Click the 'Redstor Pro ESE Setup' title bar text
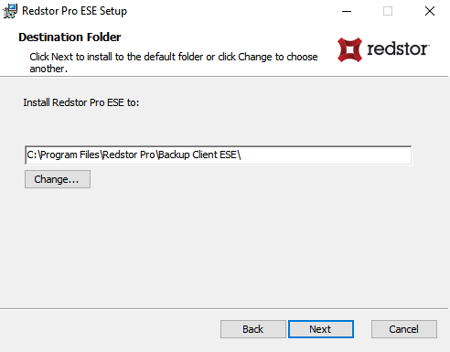Image resolution: width=450 pixels, height=352 pixels. (74, 11)
